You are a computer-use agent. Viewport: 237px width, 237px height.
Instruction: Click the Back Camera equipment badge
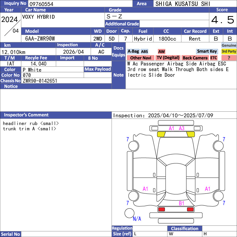pyautogui.click(x=195, y=58)
